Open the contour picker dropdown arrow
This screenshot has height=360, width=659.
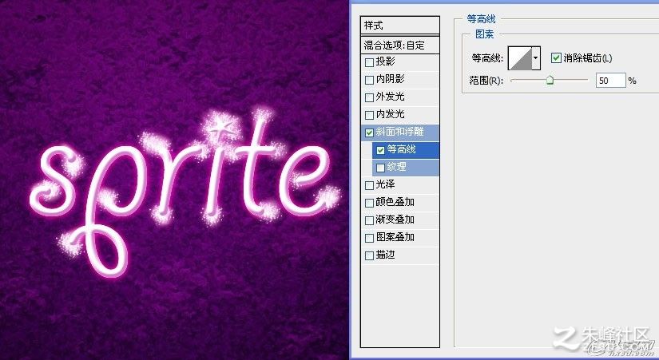pos(536,58)
